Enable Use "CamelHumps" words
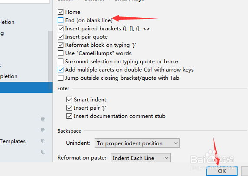 (60, 53)
